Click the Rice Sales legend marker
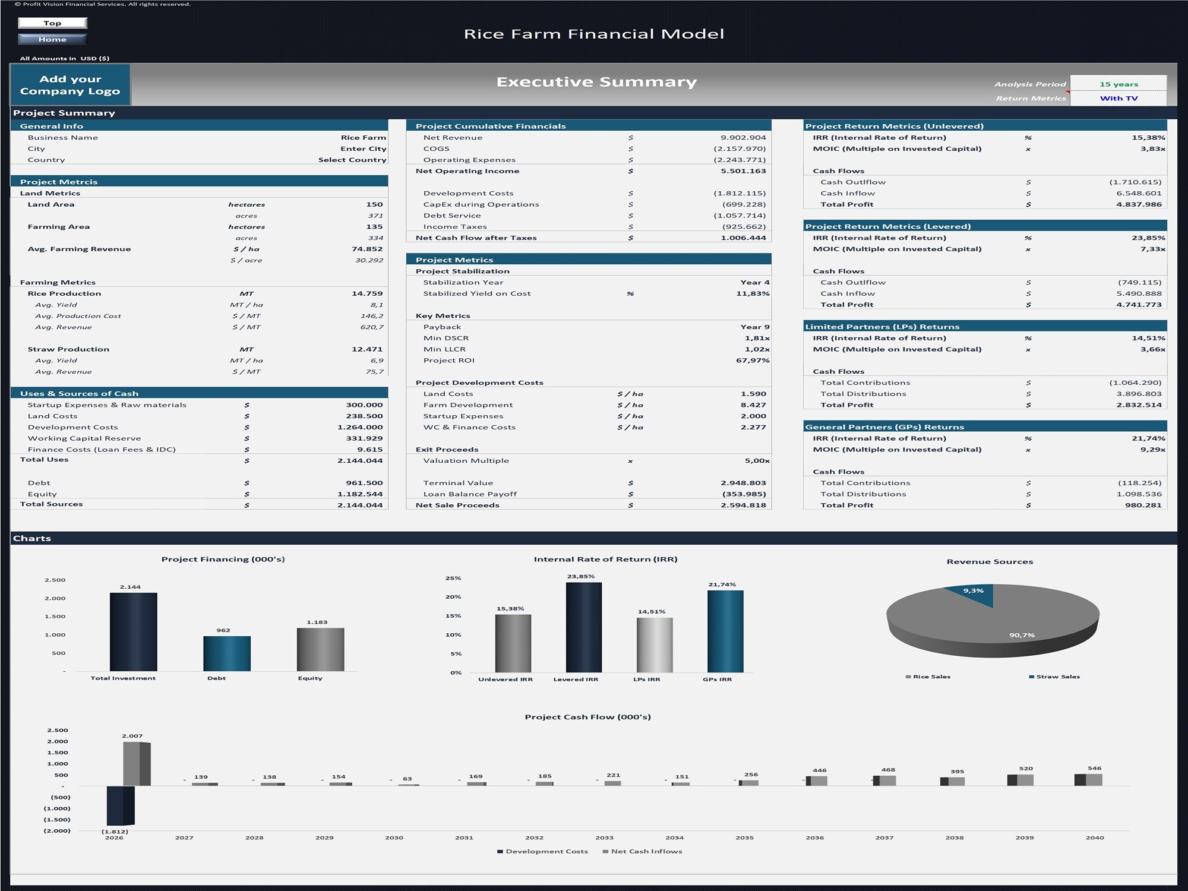Screen dimensions: 1188x891 (x=908, y=677)
